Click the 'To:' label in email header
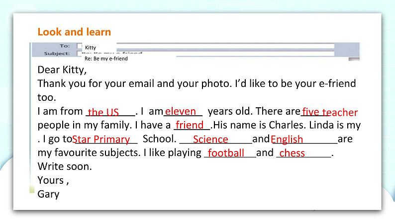Viewport: 395px width, 222px height. (65, 46)
